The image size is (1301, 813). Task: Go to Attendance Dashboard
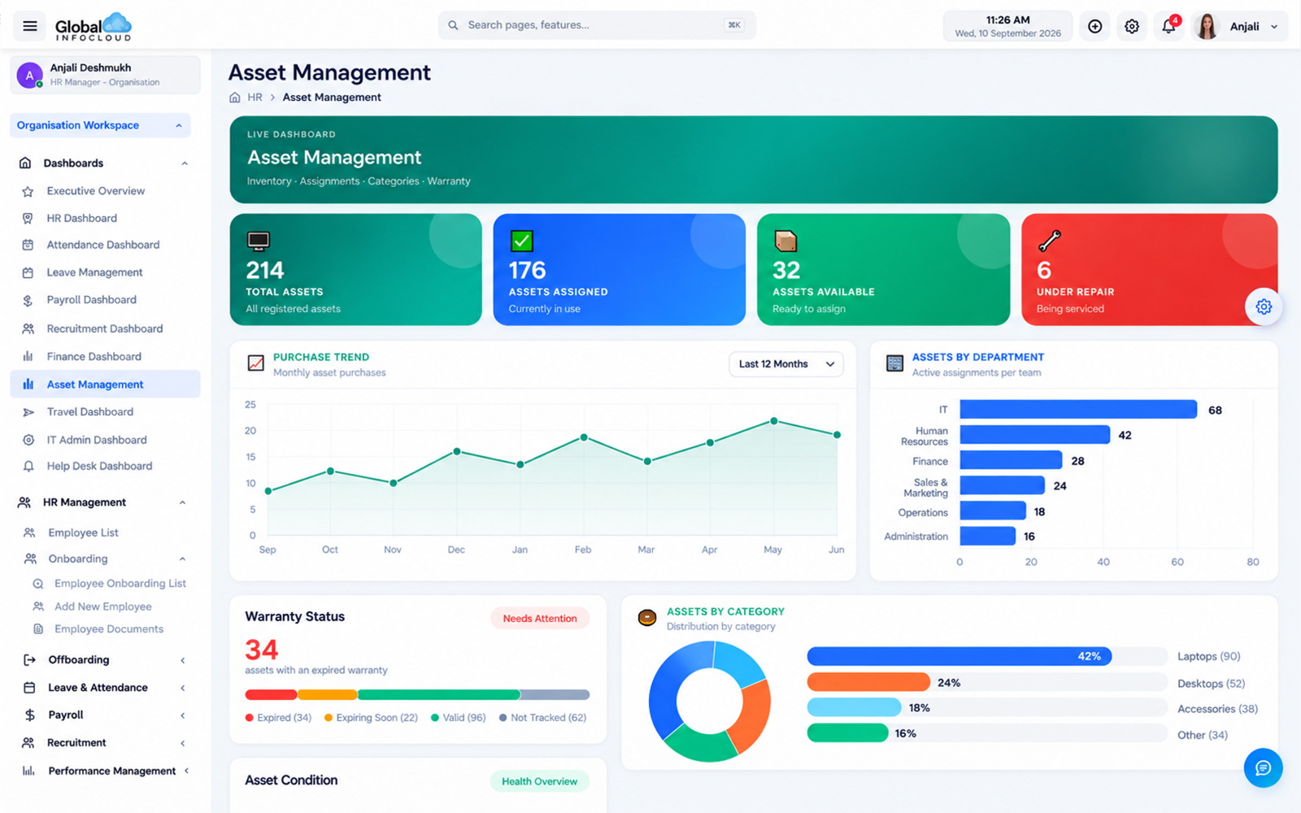tap(103, 245)
